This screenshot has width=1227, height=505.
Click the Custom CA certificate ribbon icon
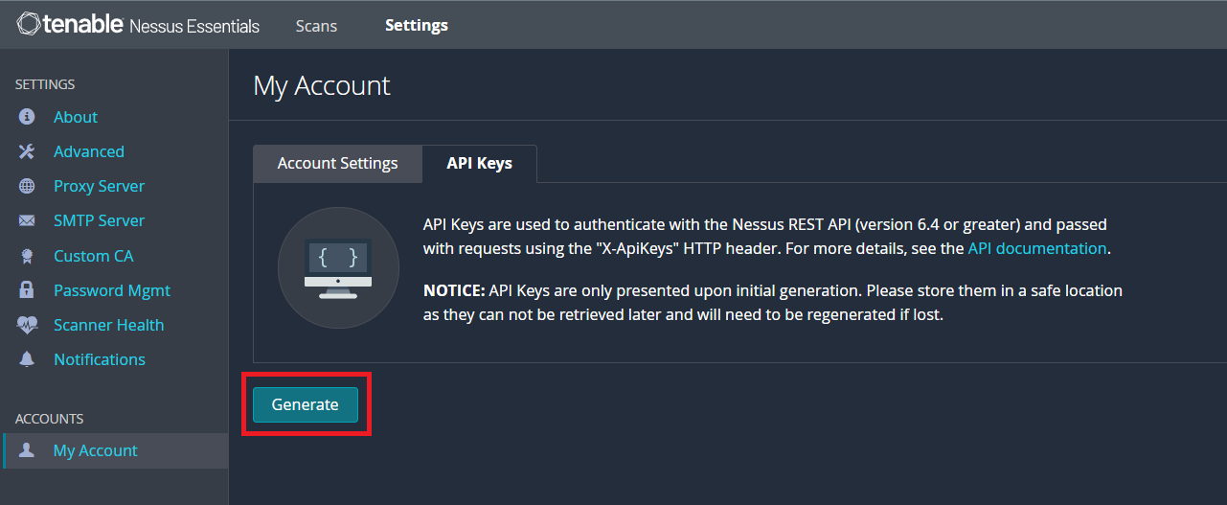pos(27,256)
